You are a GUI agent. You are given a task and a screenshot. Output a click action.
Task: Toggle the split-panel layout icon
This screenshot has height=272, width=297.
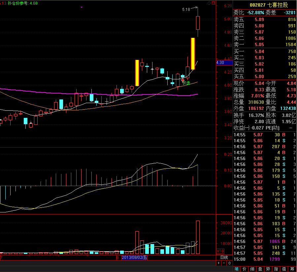point(214,3)
